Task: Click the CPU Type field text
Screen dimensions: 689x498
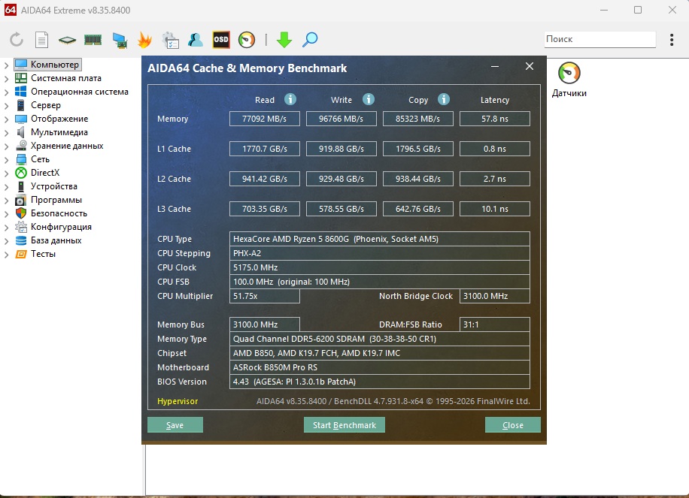Action: [380, 239]
